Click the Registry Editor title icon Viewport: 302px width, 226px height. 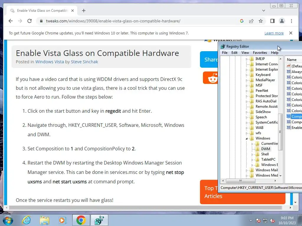tap(223, 46)
